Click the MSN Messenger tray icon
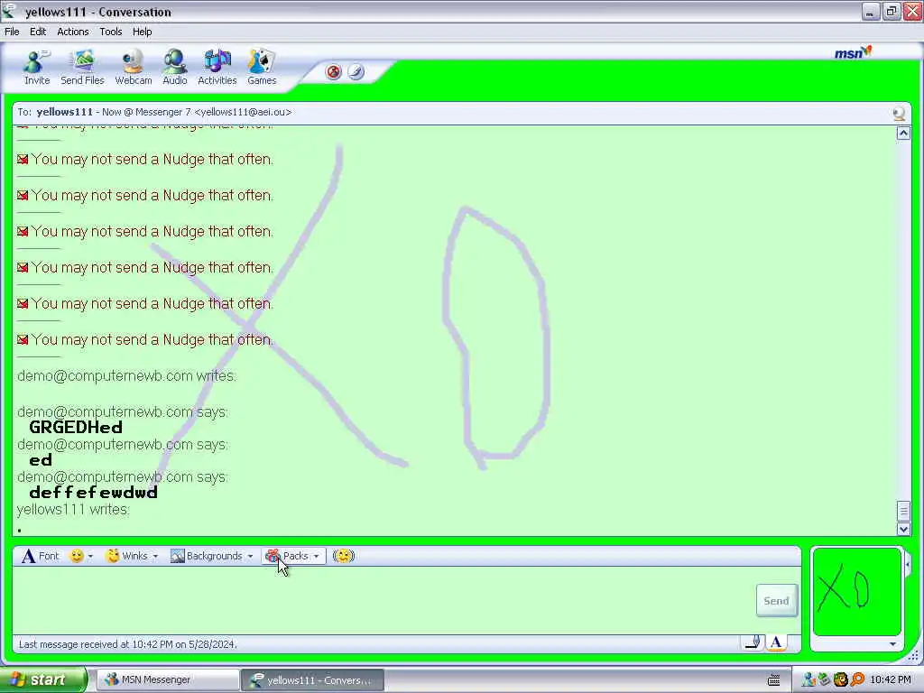The width and height of the screenshot is (924, 693). pyautogui.click(x=809, y=680)
